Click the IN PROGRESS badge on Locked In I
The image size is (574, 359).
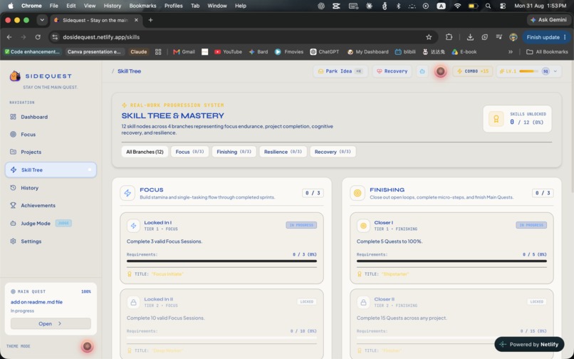(x=301, y=225)
